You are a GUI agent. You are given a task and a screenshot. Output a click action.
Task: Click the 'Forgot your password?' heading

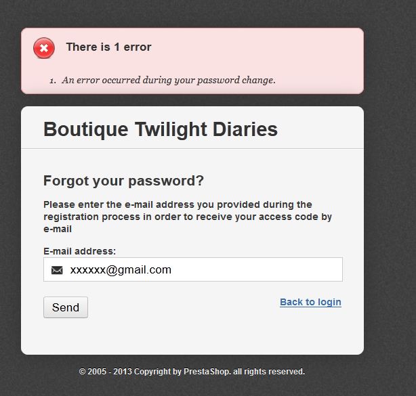[123, 181]
